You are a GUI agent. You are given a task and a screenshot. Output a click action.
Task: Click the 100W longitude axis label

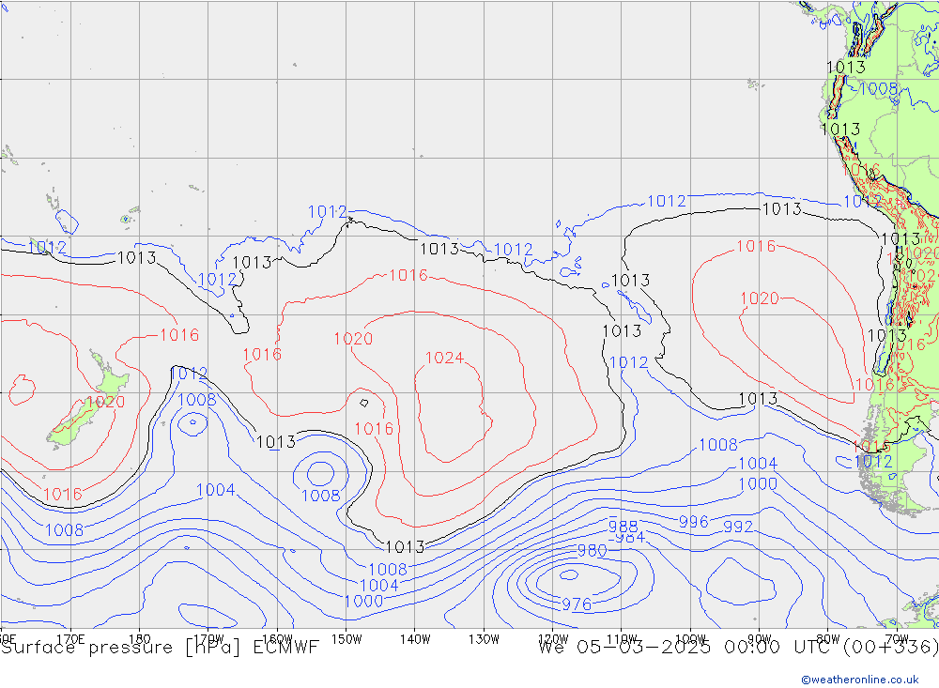pyautogui.click(x=690, y=639)
